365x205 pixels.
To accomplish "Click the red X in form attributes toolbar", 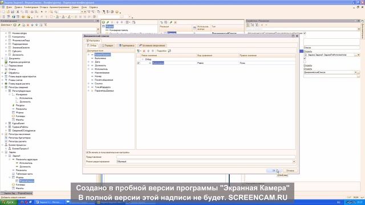I will (x=175, y=22).
